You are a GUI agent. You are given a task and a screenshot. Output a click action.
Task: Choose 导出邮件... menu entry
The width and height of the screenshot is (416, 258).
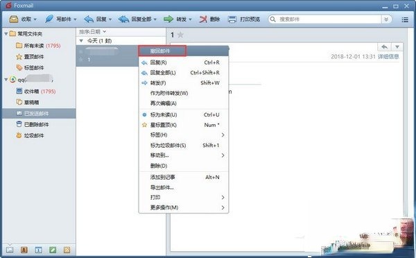tap(184, 187)
